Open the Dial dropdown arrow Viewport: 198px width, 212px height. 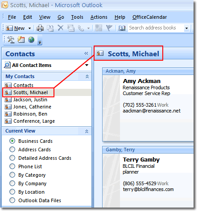tap(88, 28)
